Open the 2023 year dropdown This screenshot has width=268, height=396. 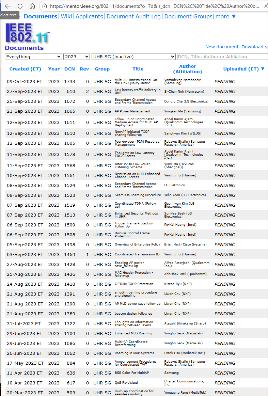(77, 57)
